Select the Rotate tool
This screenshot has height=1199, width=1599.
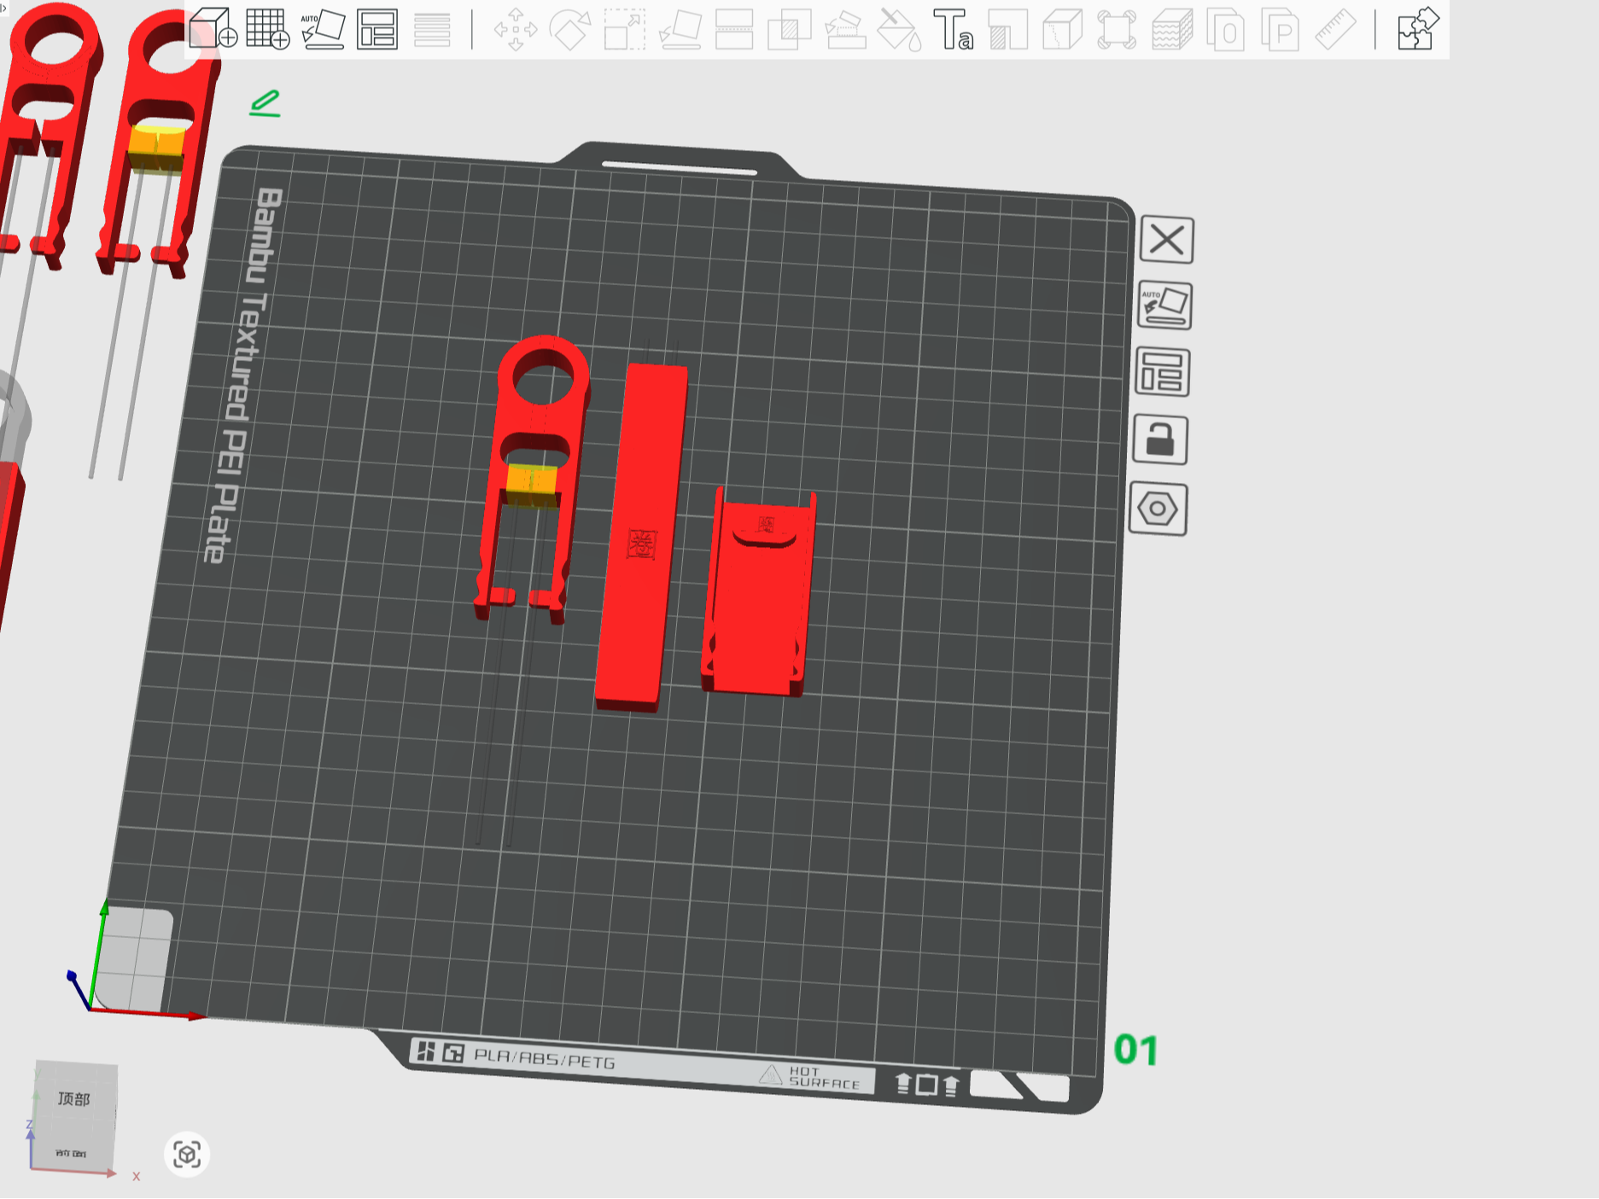point(570,30)
